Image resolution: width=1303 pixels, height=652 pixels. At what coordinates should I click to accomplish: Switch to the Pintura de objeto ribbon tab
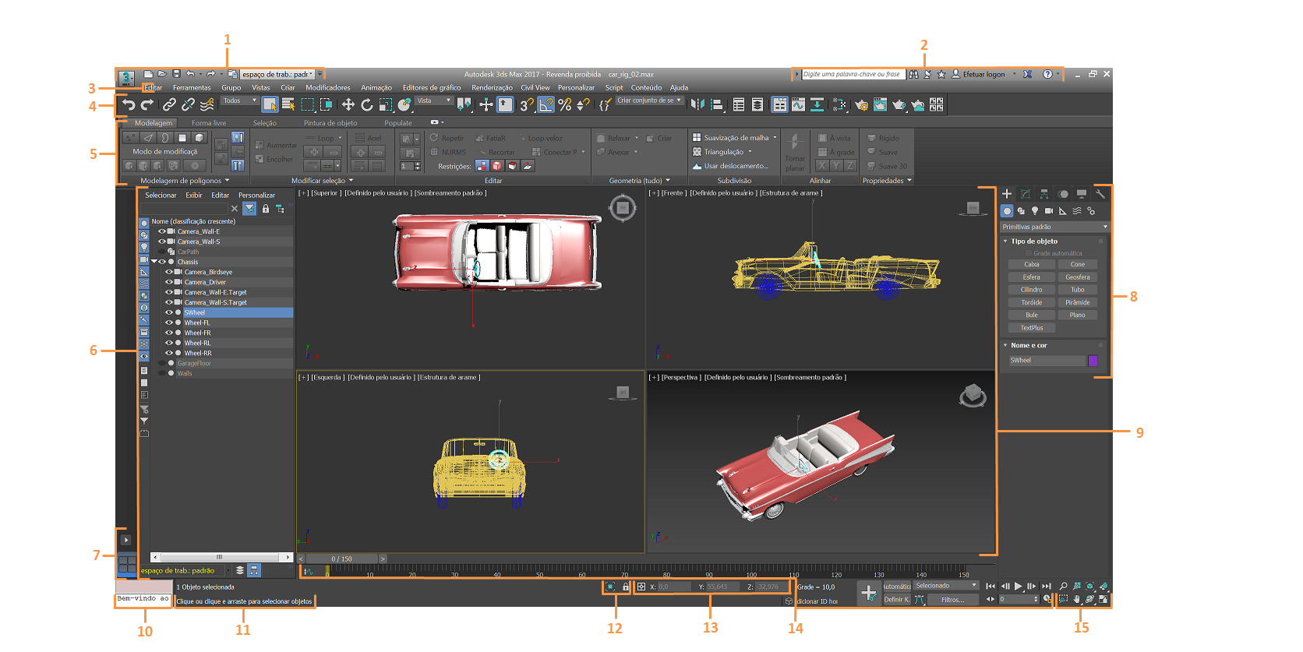click(x=330, y=123)
